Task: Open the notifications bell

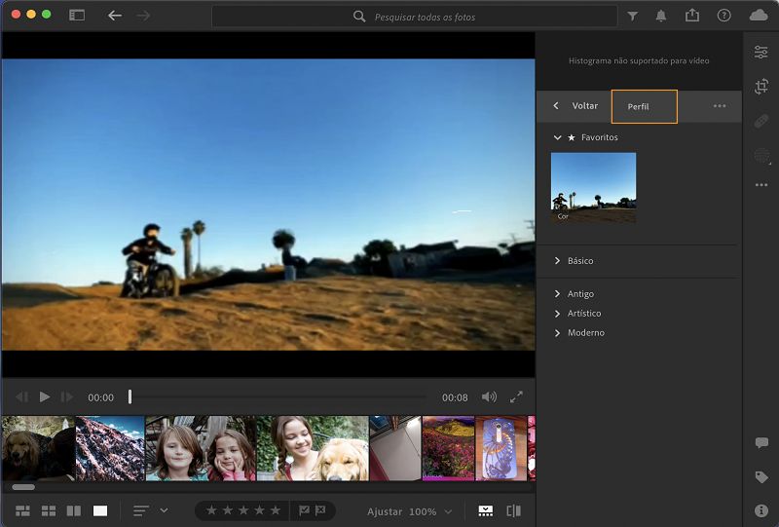Action: (x=661, y=16)
